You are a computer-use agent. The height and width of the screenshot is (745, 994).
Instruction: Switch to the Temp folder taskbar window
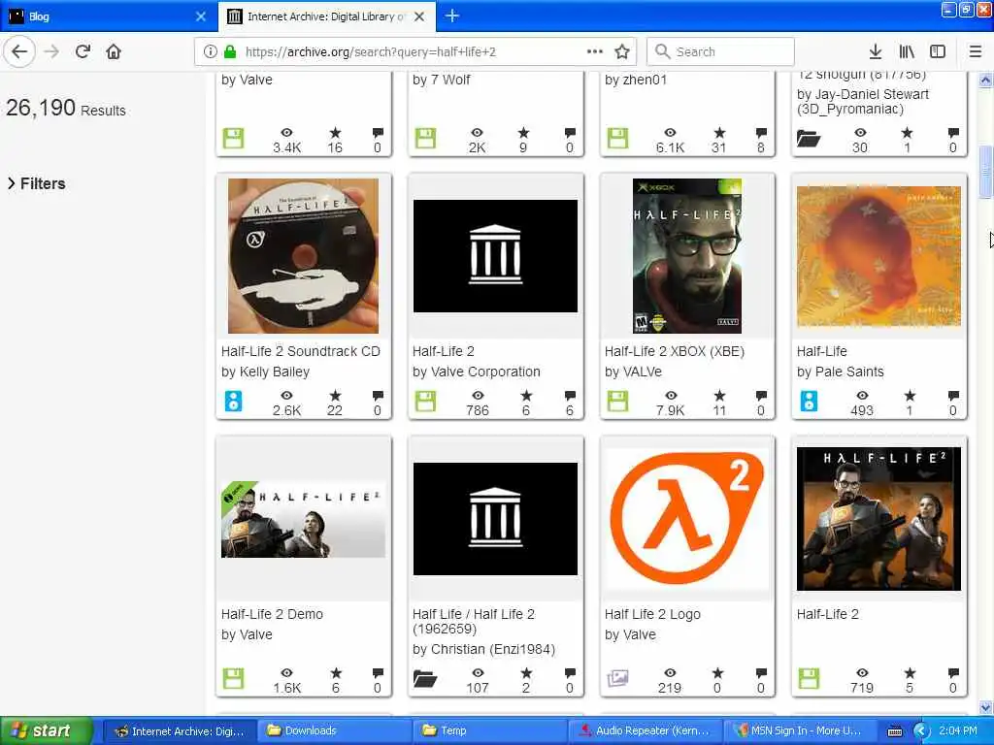pyautogui.click(x=489, y=731)
